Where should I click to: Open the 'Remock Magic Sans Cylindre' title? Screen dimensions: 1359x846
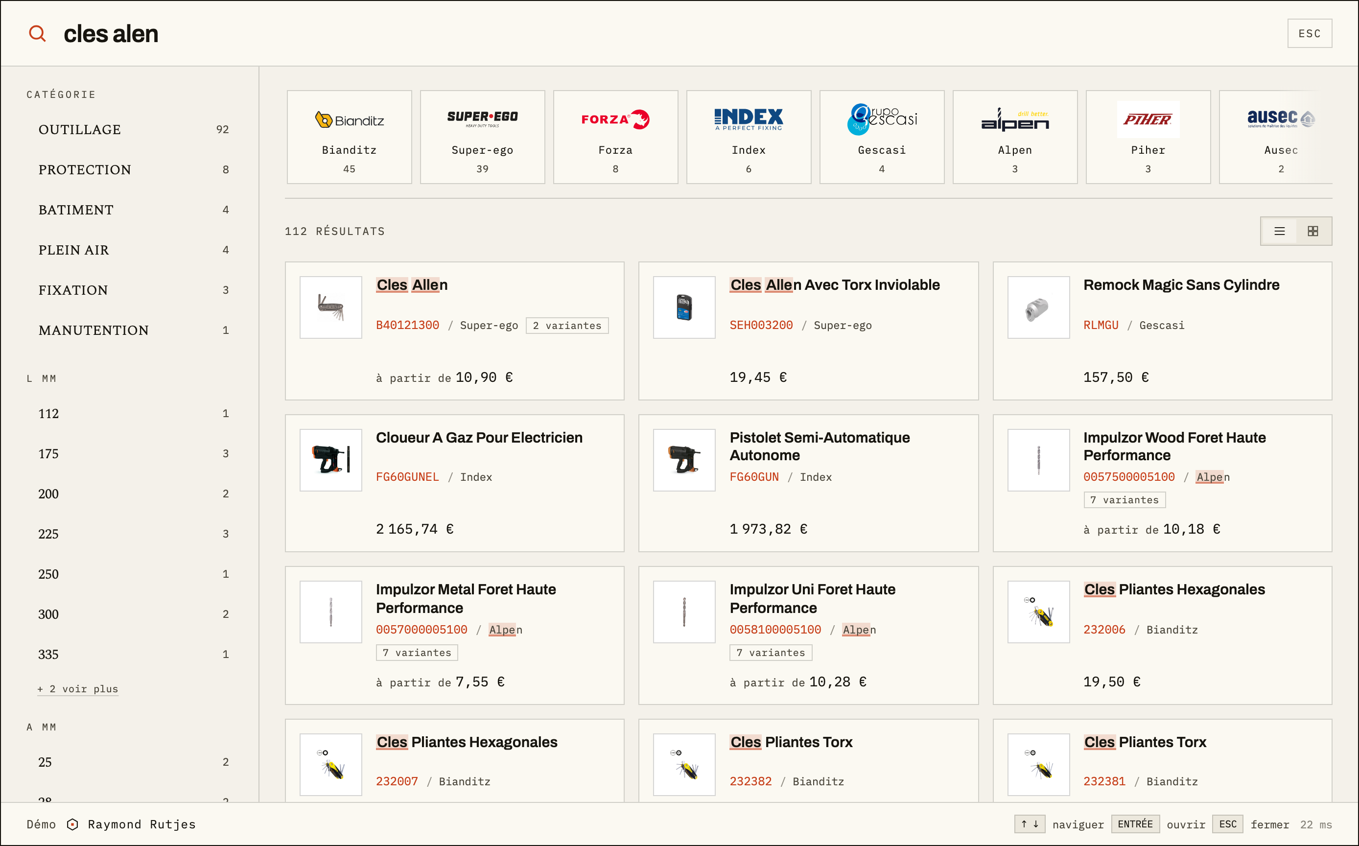pyautogui.click(x=1181, y=285)
